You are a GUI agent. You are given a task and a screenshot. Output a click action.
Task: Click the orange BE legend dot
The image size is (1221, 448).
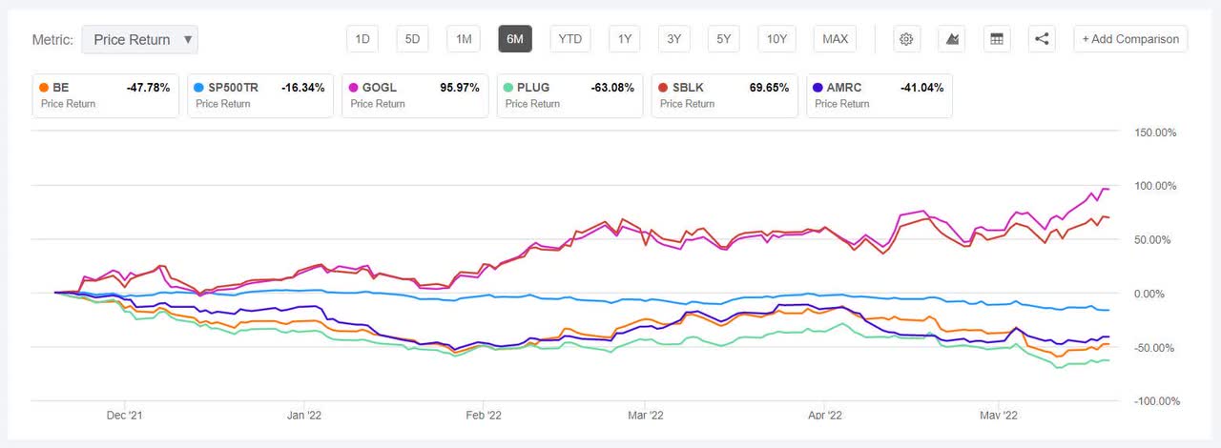pos(42,88)
